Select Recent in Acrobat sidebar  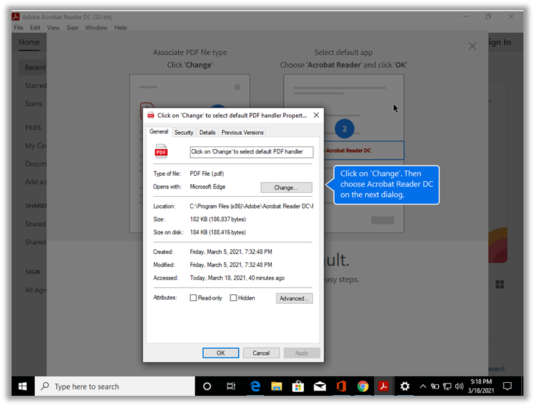click(x=33, y=67)
